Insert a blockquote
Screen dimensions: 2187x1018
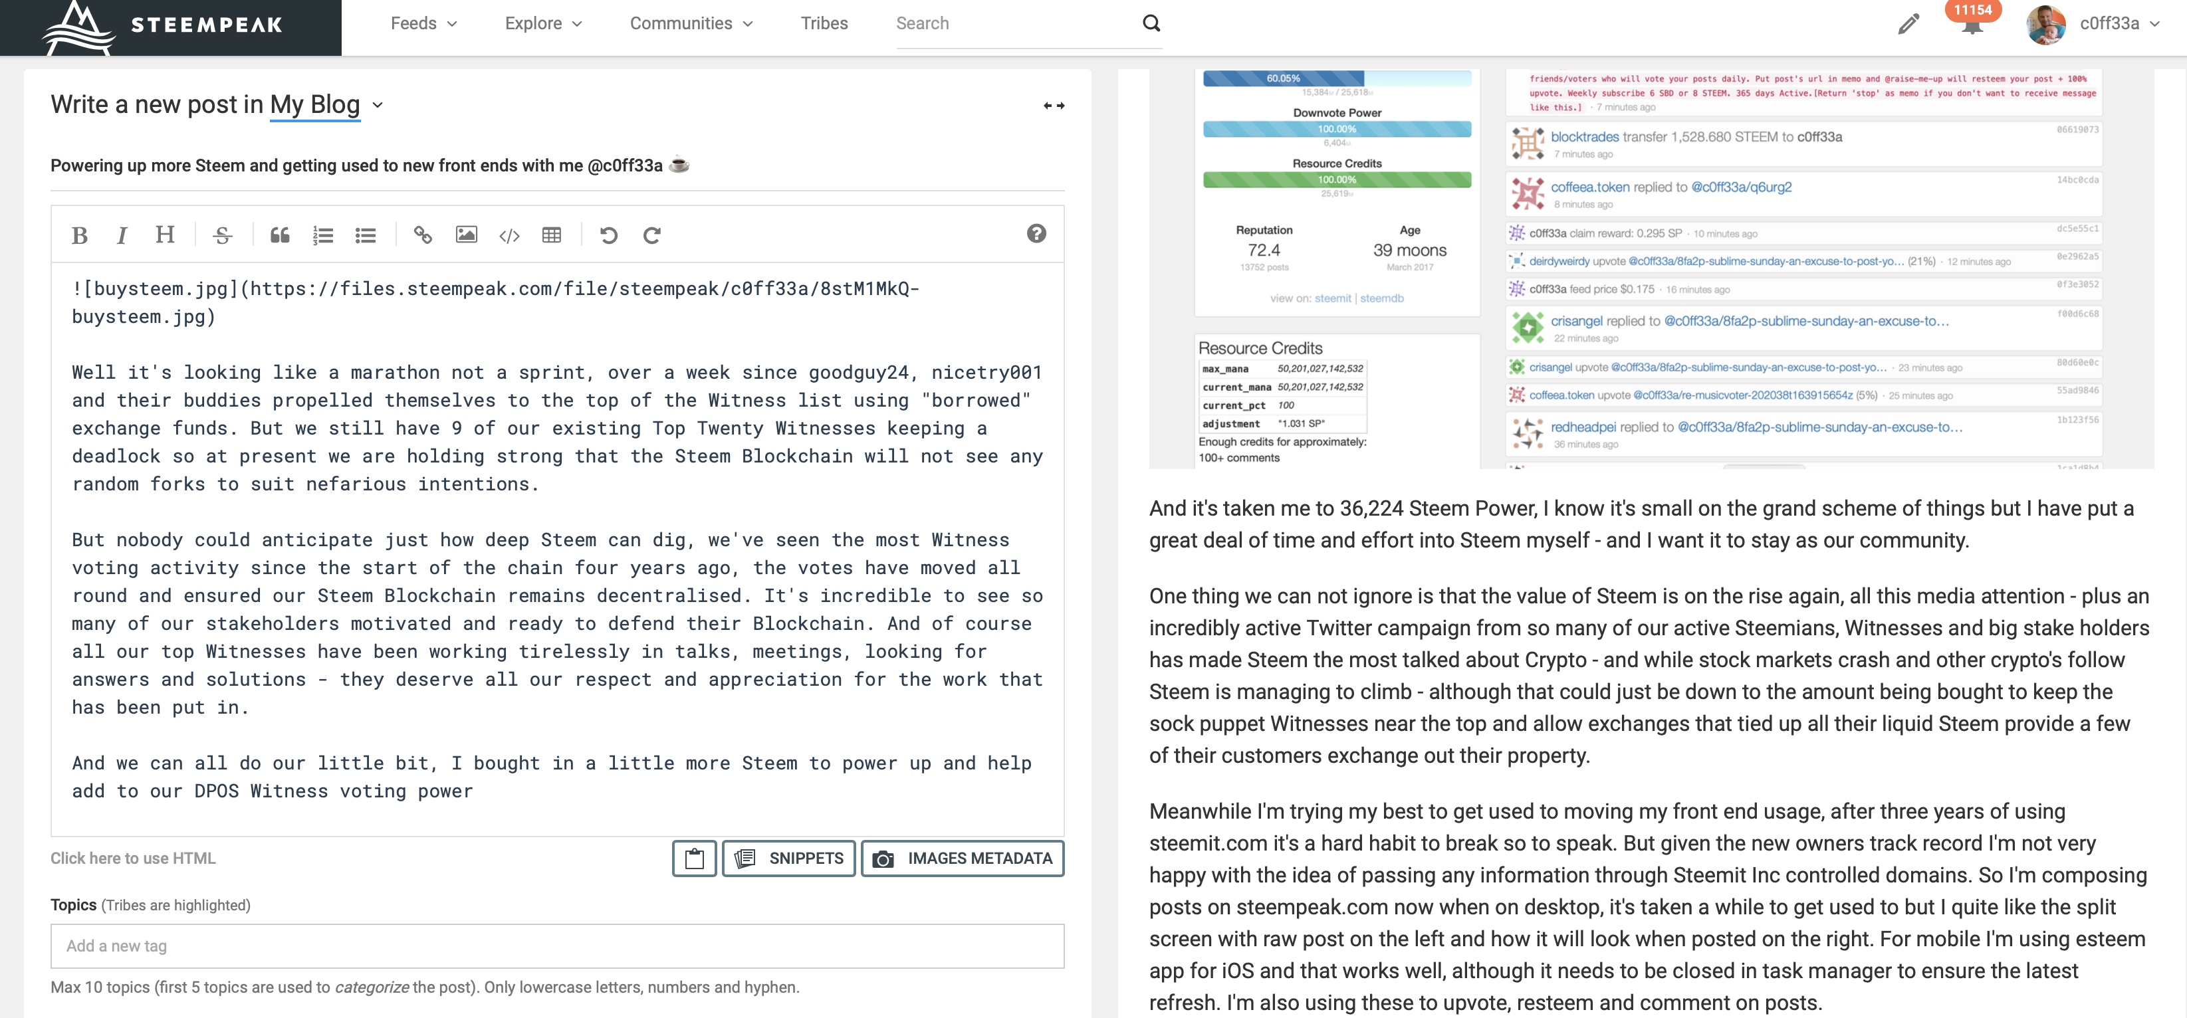tap(279, 235)
